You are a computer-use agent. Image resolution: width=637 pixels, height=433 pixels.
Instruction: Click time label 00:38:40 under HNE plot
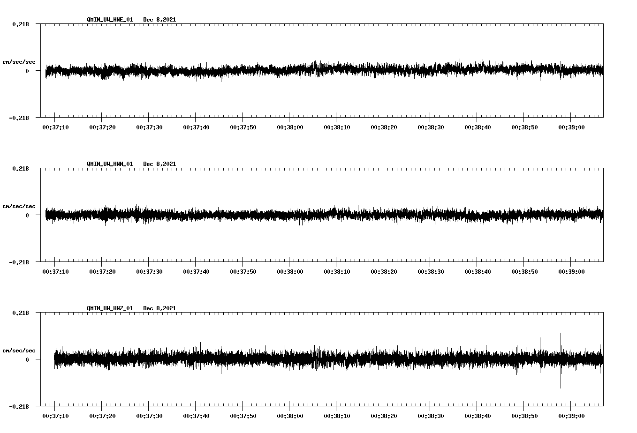pyautogui.click(x=478, y=127)
